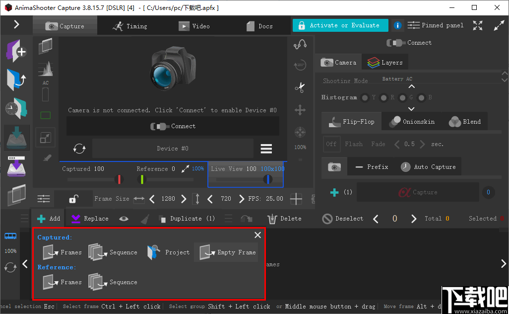Toggle the Connect switch in right panel
Image resolution: width=509 pixels, height=314 pixels.
click(409, 43)
